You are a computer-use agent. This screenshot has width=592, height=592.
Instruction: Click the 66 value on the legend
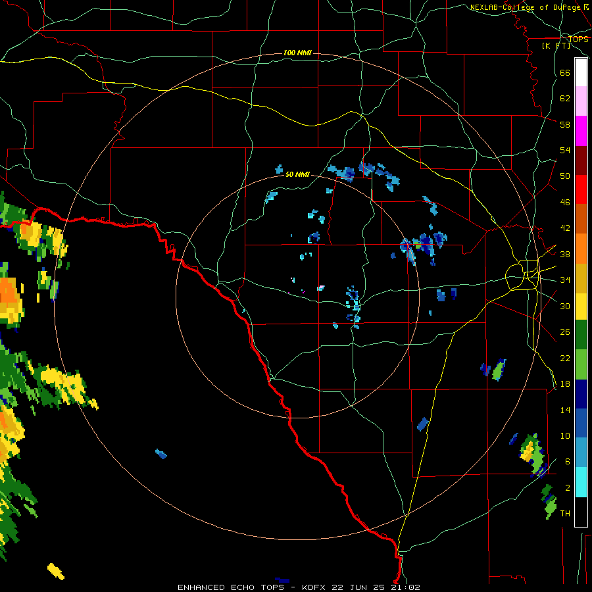click(x=565, y=73)
